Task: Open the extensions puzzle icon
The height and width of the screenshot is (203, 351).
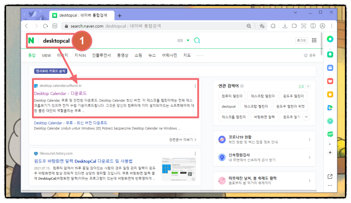Action: [273, 26]
